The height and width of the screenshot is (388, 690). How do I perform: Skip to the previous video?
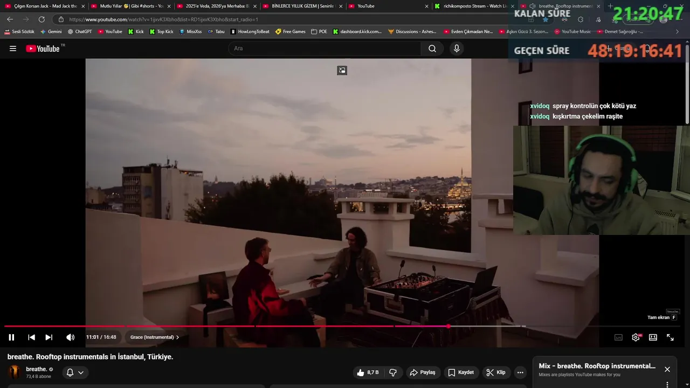(32, 337)
